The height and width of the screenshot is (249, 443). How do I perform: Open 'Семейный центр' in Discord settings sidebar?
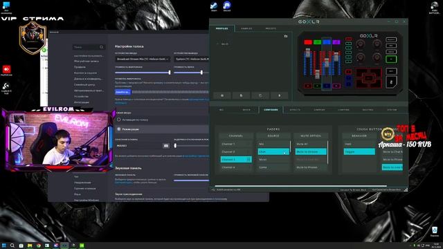click(84, 84)
